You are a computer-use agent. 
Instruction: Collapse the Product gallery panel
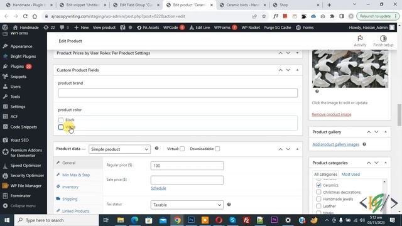[386, 132]
